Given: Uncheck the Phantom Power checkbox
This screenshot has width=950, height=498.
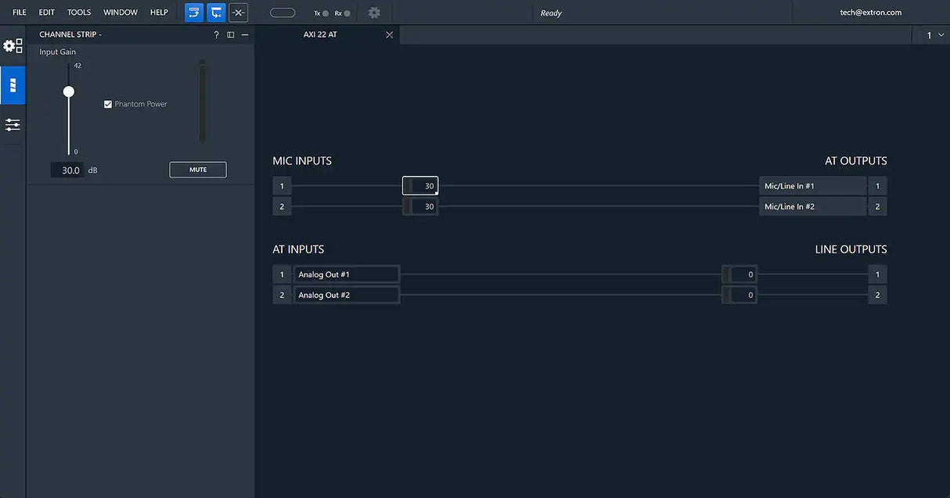Looking at the screenshot, I should [x=108, y=104].
